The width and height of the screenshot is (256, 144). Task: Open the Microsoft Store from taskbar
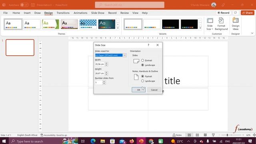pyautogui.click(x=112, y=141)
